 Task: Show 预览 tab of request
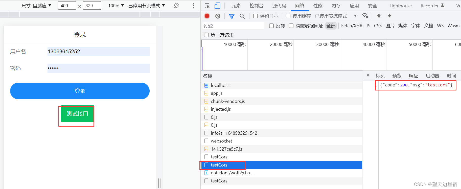click(x=397, y=76)
